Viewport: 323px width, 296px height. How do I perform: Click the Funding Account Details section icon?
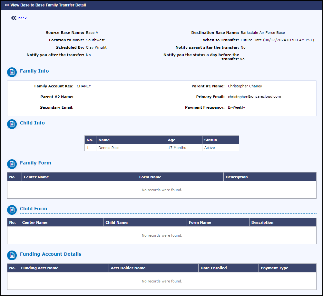(12, 255)
